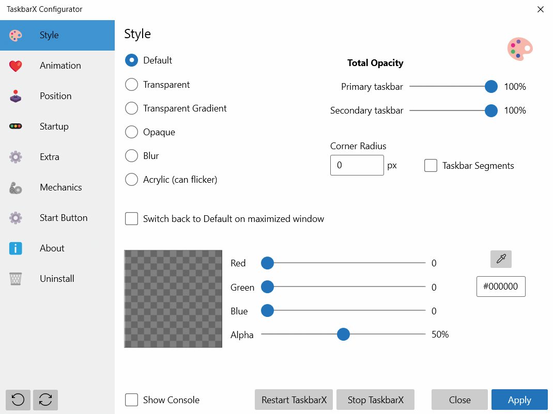Choose the Blur style option
This screenshot has width=553, height=414.
132,156
